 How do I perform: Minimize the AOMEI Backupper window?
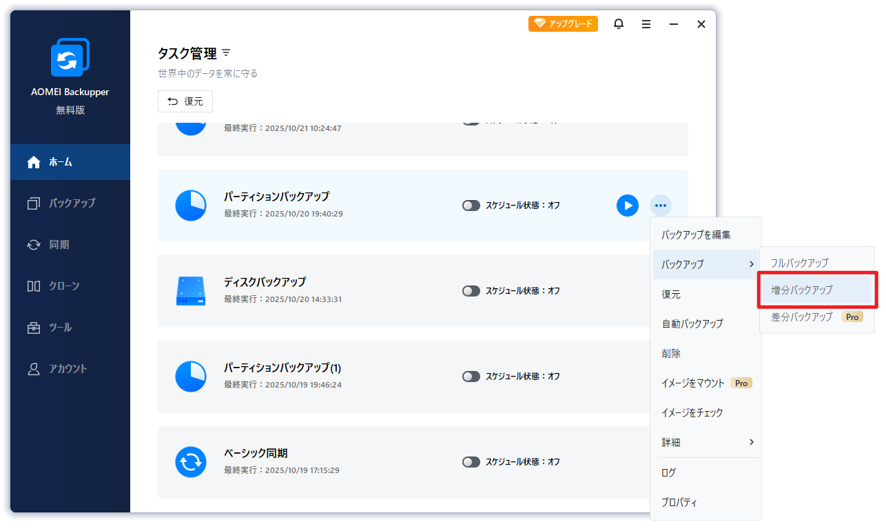[x=674, y=24]
